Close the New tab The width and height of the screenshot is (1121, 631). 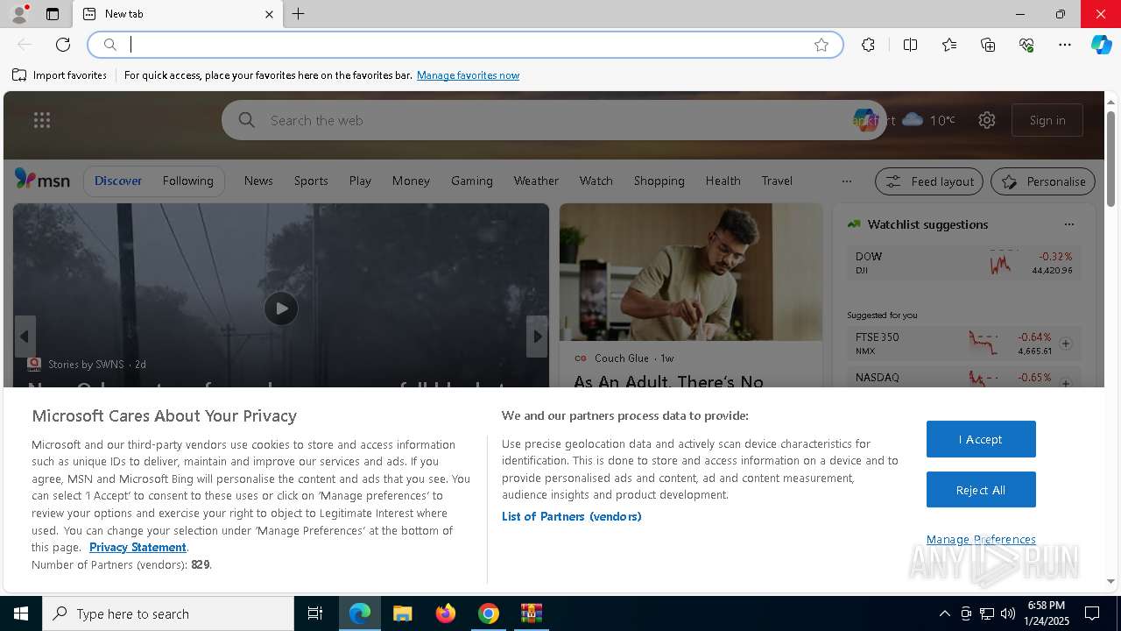point(269,14)
